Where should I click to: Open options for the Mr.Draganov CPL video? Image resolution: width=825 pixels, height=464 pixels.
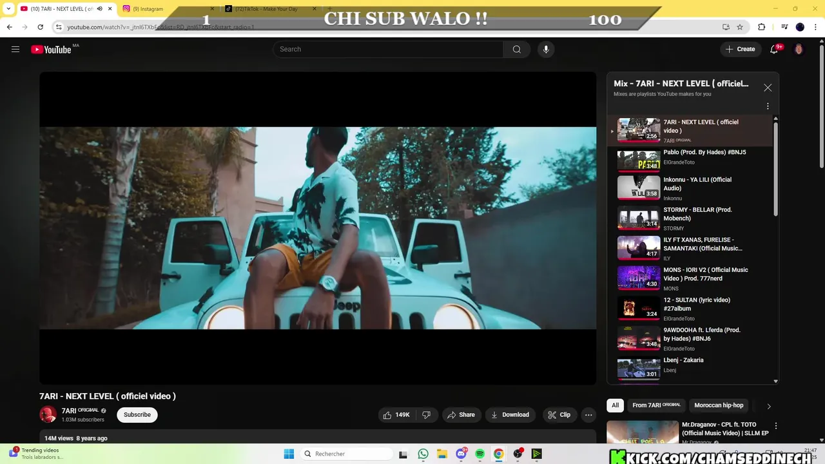(x=776, y=426)
